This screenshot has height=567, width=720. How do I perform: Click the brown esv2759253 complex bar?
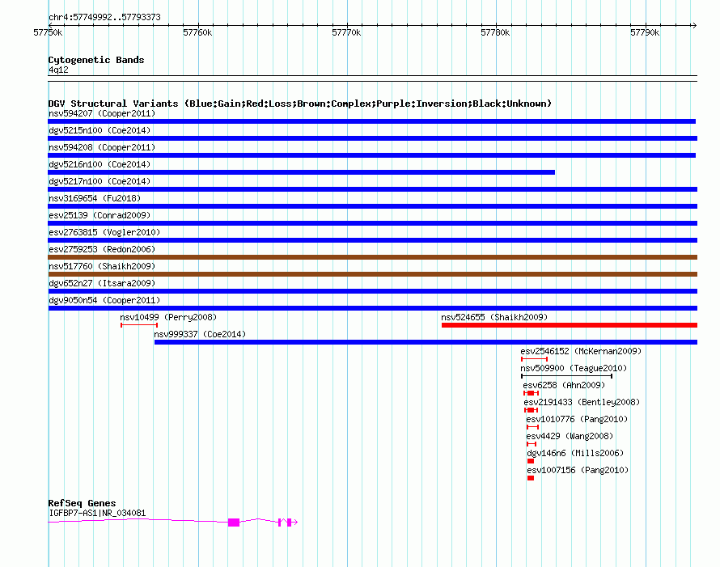pos(373,257)
